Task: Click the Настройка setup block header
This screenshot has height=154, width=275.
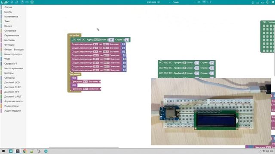Action: coord(74,35)
